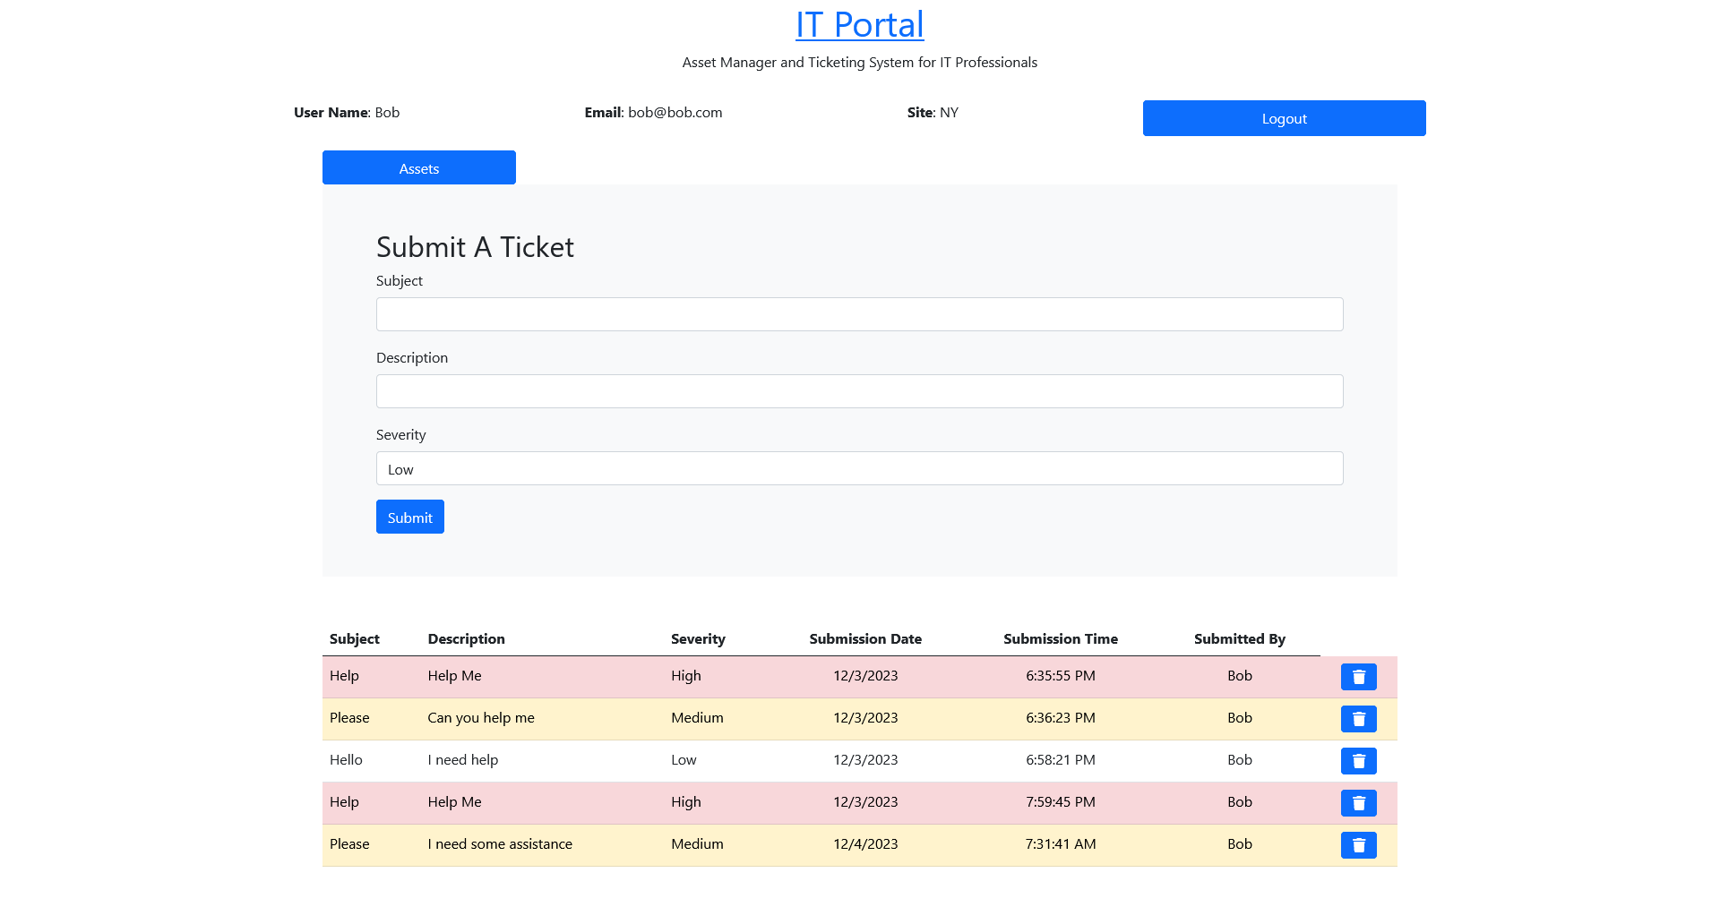1720x924 pixels.
Task: Delete the "I need help" Low severity ticket
Action: [1358, 760]
